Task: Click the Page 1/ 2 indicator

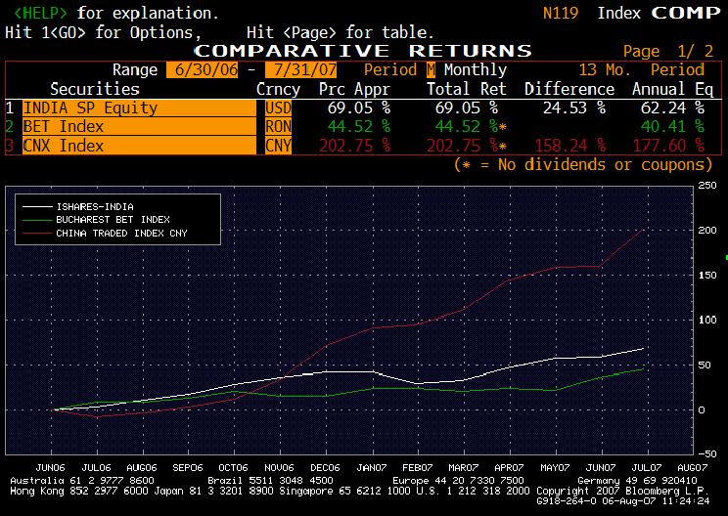Action: [x=668, y=51]
